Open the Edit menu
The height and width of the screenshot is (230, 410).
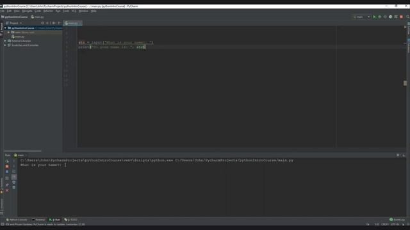tap(9, 11)
